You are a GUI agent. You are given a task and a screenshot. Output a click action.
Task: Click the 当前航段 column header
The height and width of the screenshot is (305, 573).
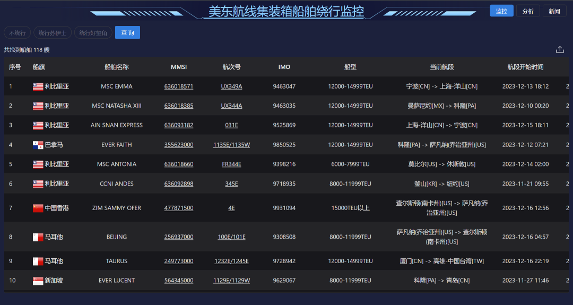[442, 67]
